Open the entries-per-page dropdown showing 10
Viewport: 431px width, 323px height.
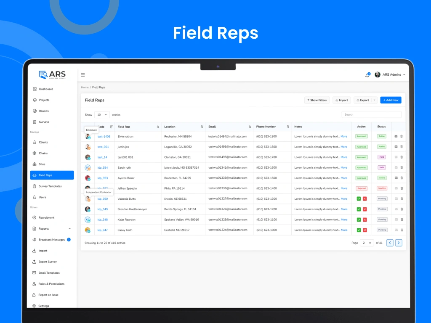(101, 114)
